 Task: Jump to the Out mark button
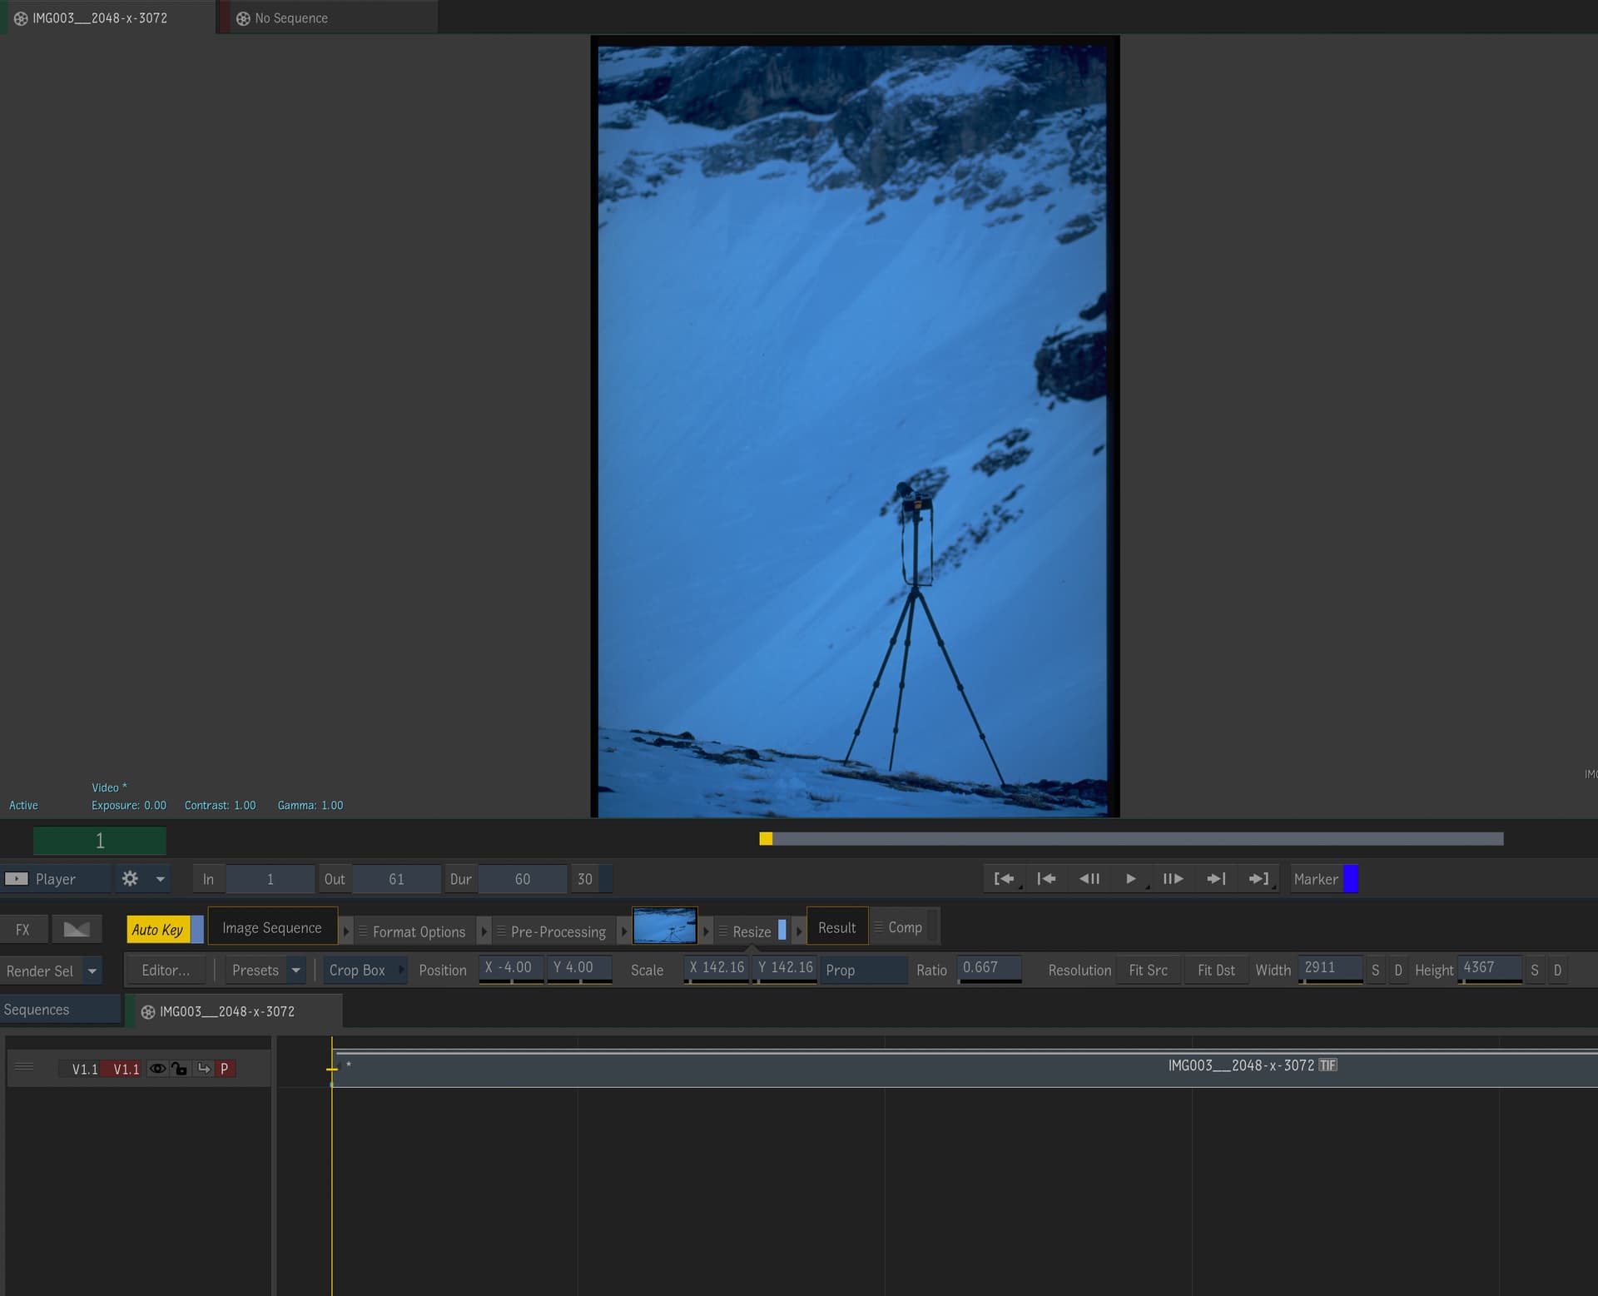(1258, 879)
